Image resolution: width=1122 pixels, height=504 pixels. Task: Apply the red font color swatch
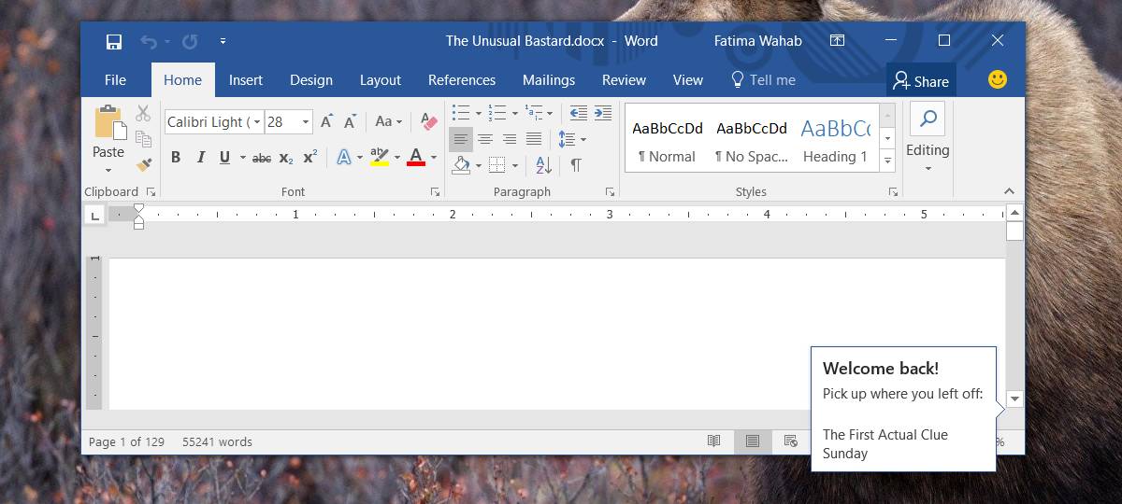tap(416, 158)
